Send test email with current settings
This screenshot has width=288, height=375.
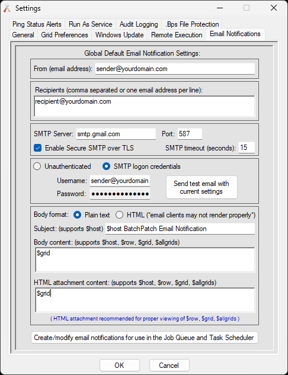click(x=201, y=187)
